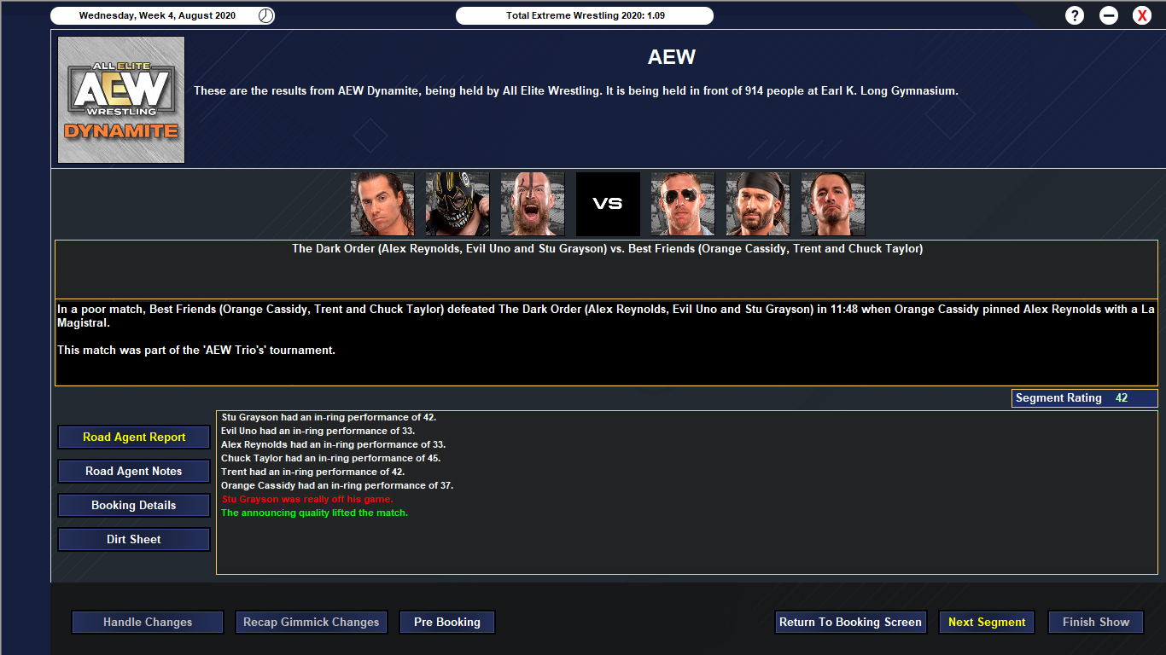Screen dimensions: 1166x655
Task: Return To Booking Screen
Action: [850, 622]
